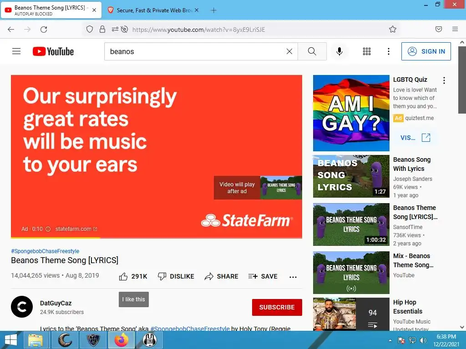Bookmark this page with star

(x=393, y=29)
